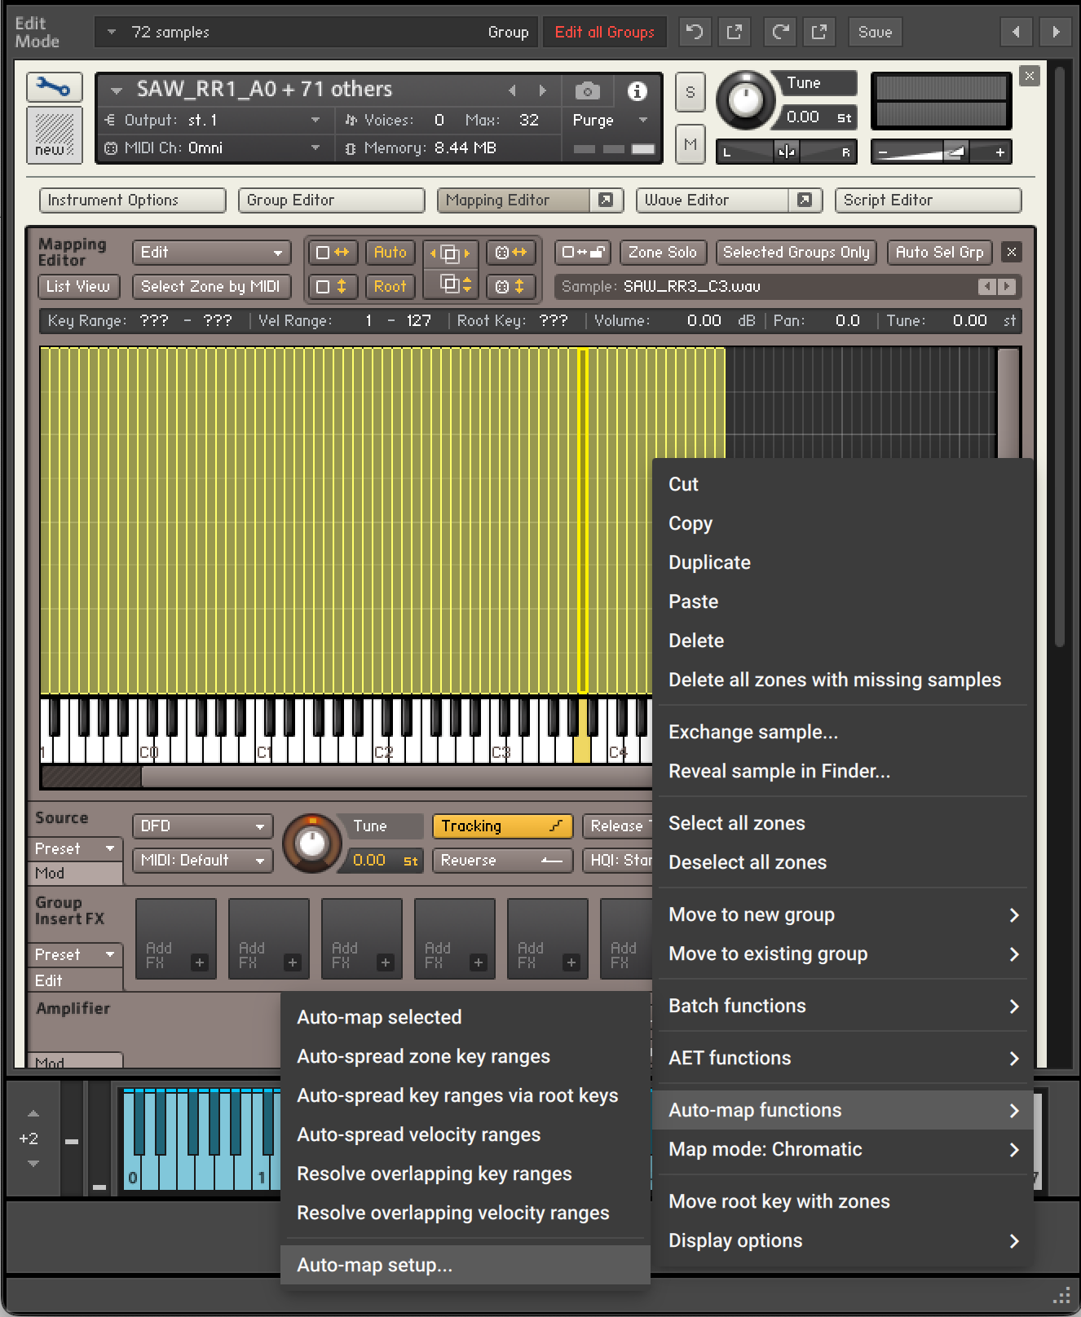This screenshot has height=1317, width=1081.
Task: Open the 72 samples group dropdown
Action: (316, 32)
